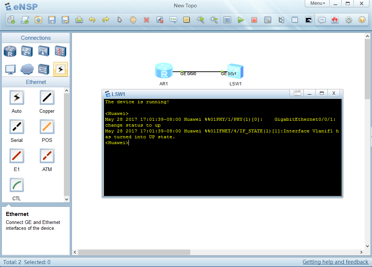Select the PC end device category
This screenshot has height=267, width=372.
tap(10, 69)
